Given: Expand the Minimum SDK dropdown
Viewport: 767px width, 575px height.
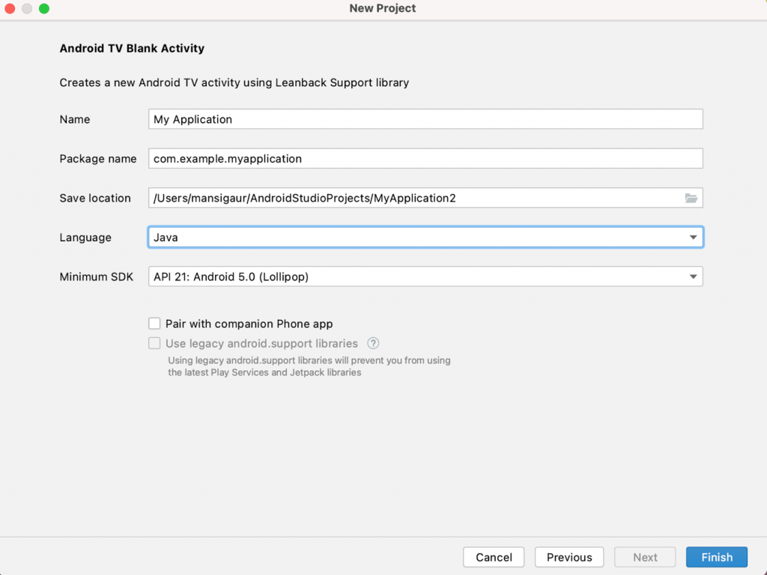Looking at the screenshot, I should (x=425, y=277).
